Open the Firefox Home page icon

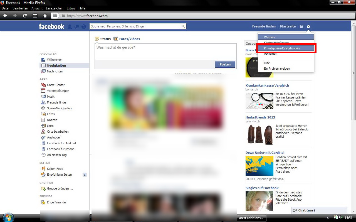coord(45,16)
